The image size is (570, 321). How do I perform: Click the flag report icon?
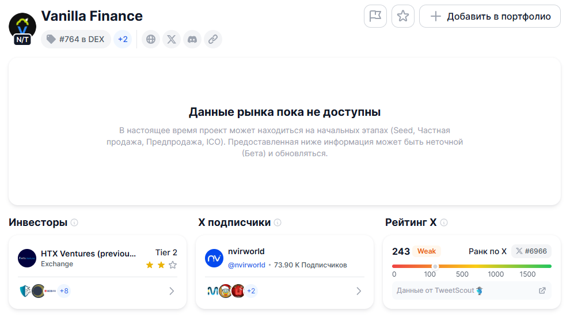point(375,16)
